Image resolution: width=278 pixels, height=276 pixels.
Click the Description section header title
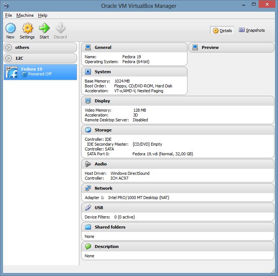coord(107,246)
